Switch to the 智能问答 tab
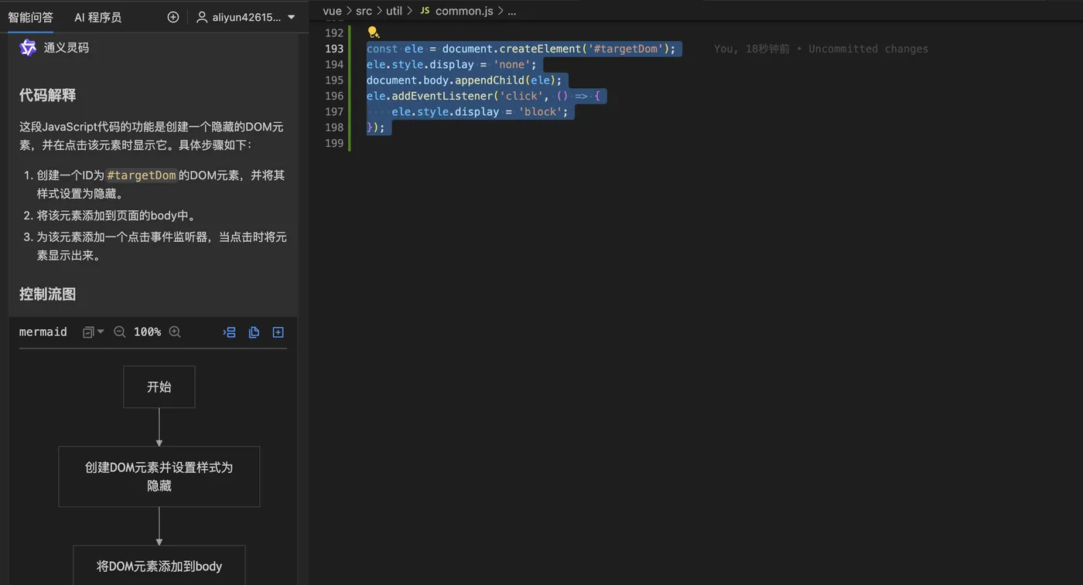Viewport: 1083px width, 585px height. click(31, 17)
